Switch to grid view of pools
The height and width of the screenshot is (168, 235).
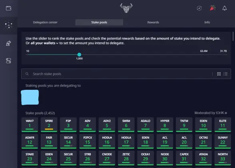(x=219, y=74)
